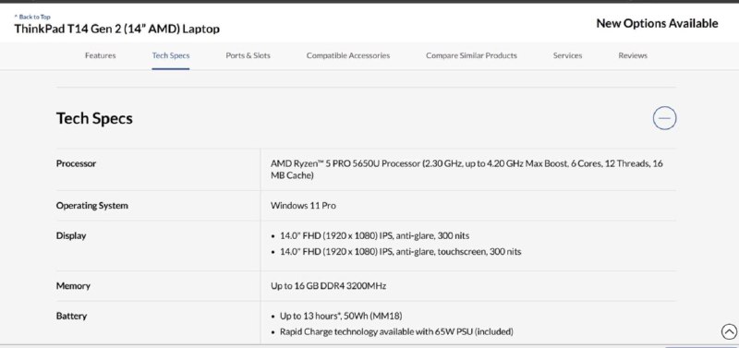Click the non-touch 14.0" FHD anti-glare display line

point(374,236)
